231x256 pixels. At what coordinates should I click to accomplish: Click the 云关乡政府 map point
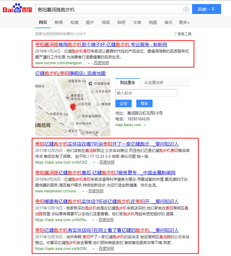[x=92, y=91]
